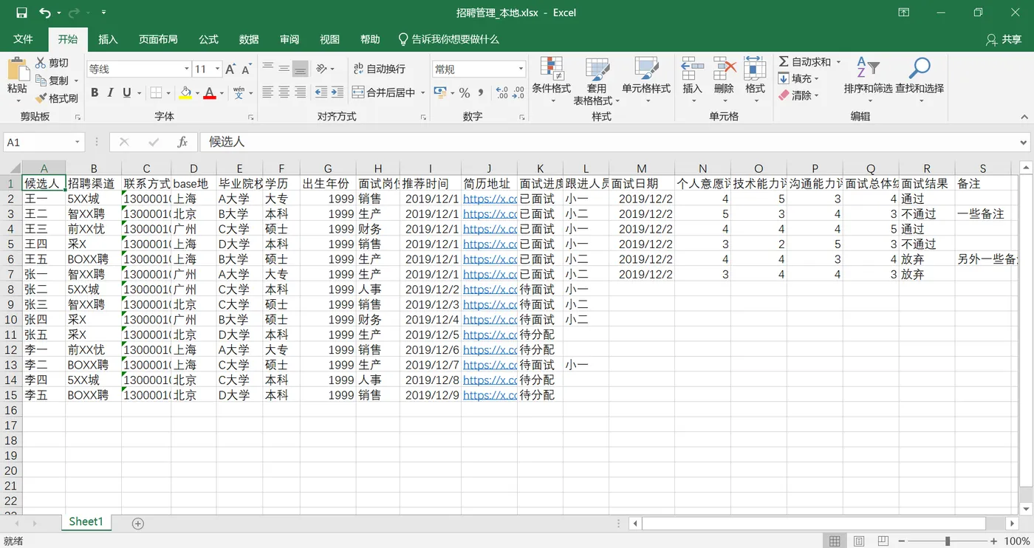Viewport: 1034px width, 548px height.
Task: Click the Paste clipboard icon
Action: 17,71
